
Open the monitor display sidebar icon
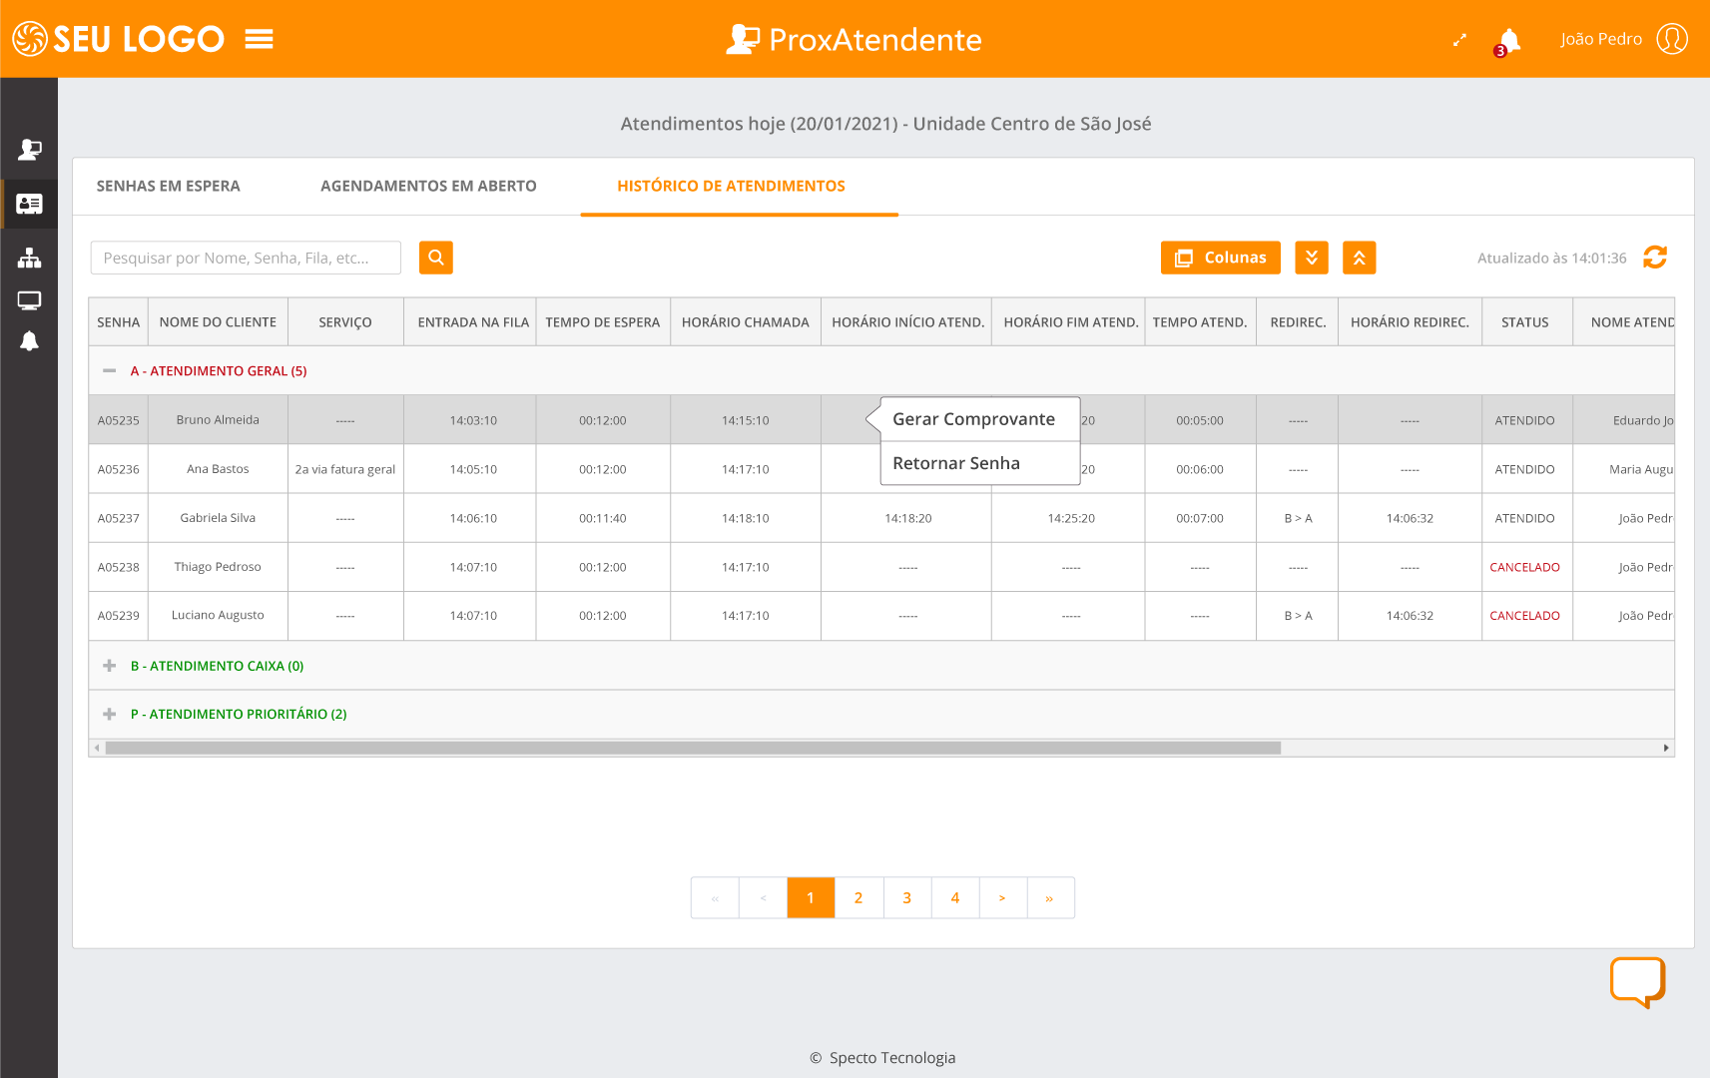pos(29,300)
